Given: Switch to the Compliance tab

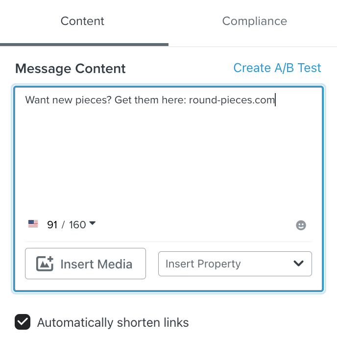Looking at the screenshot, I should click(254, 22).
